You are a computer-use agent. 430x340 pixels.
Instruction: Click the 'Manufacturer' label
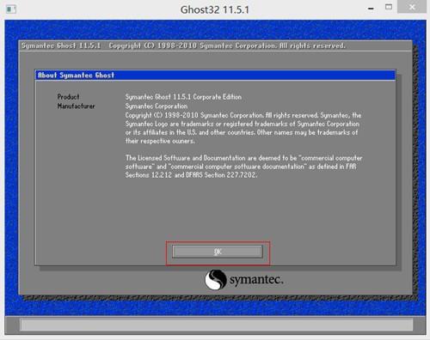[x=77, y=106]
